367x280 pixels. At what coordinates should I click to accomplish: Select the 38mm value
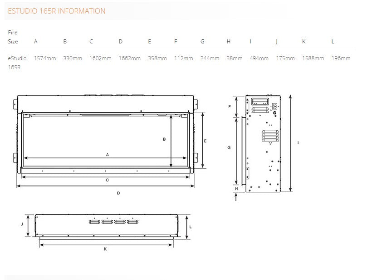click(235, 58)
